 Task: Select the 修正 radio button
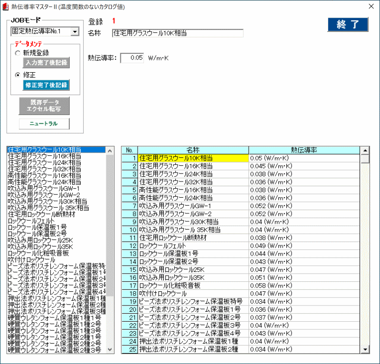click(18, 75)
